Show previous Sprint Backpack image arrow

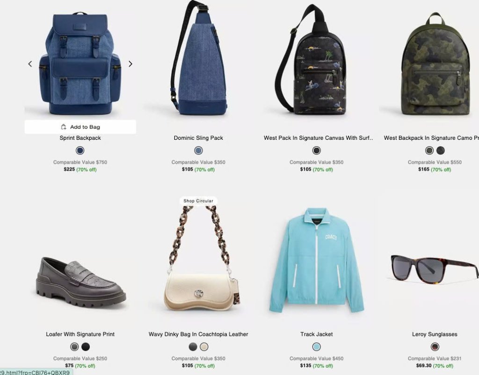click(30, 64)
